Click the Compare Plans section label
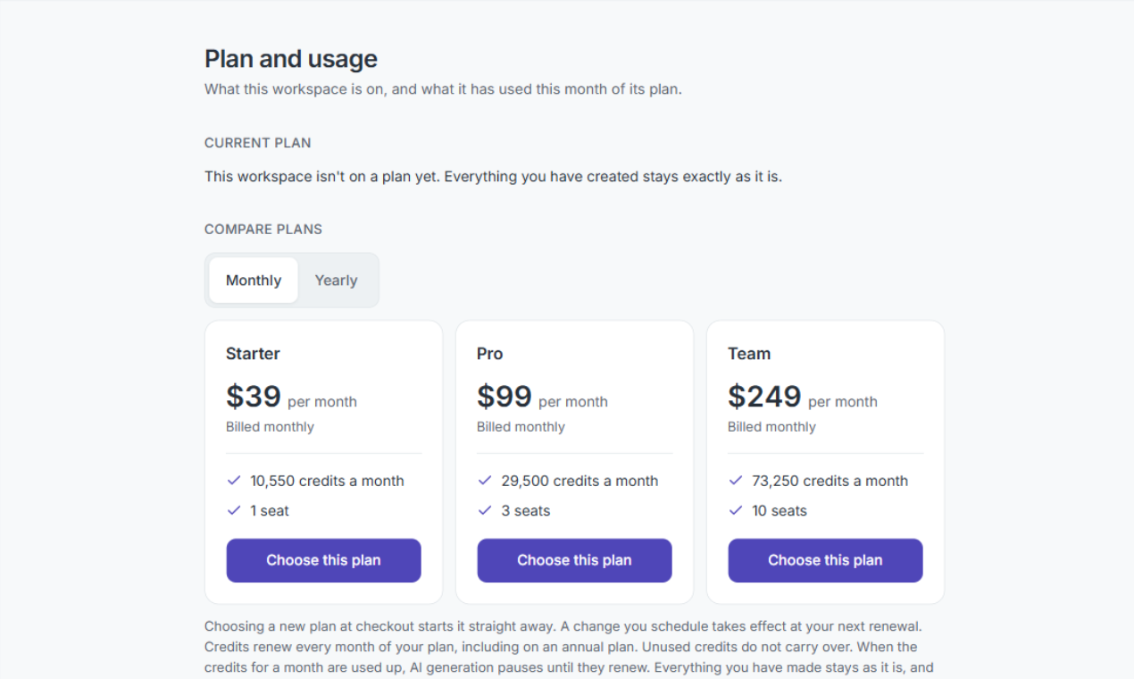Screen dimensions: 1134x679 (263, 230)
